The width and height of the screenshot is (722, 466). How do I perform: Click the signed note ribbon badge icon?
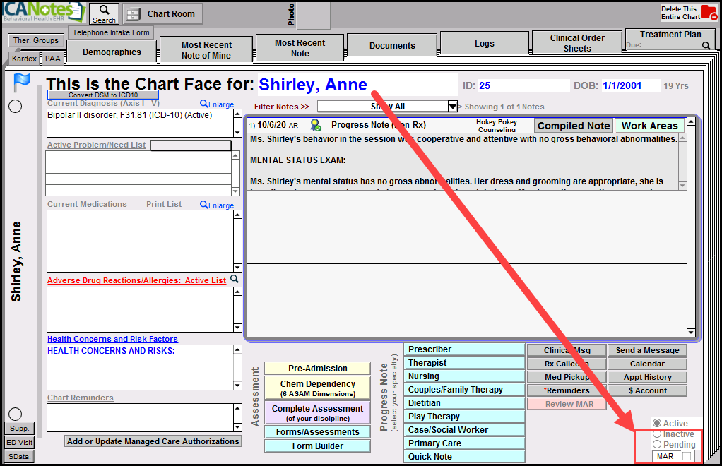click(315, 125)
